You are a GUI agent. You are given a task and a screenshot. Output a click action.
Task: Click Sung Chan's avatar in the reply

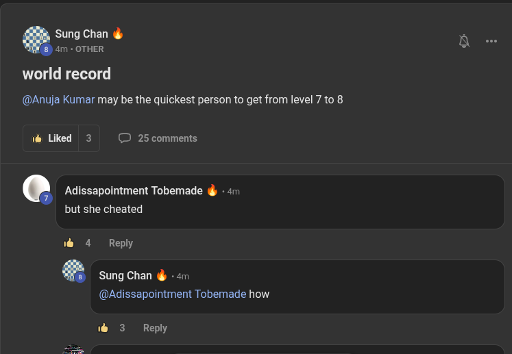tap(73, 270)
